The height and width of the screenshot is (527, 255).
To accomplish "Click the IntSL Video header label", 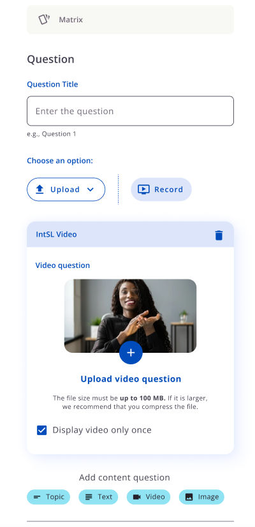I will point(56,234).
